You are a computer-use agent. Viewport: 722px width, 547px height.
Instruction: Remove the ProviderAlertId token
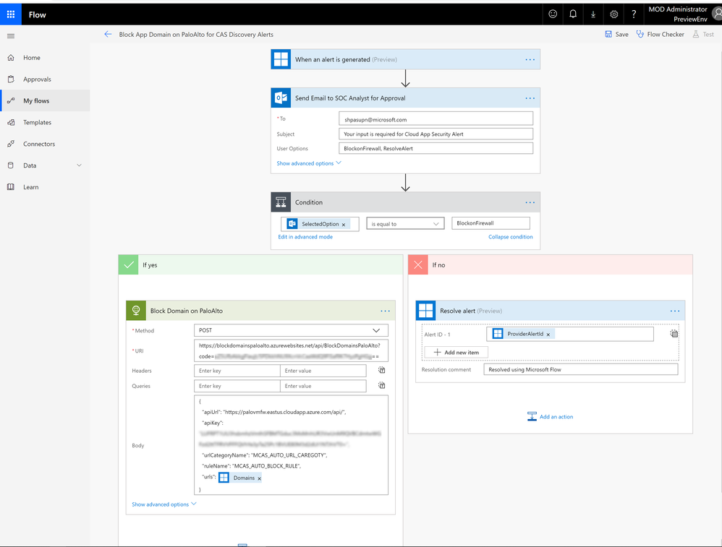(548, 335)
